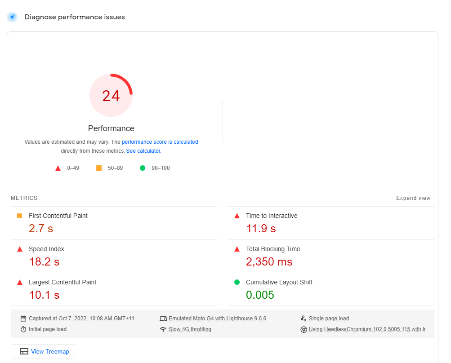Click the stopwatch initial page load icon

(x=23, y=329)
